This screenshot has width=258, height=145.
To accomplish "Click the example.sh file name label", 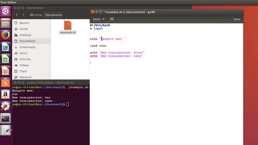I will (x=68, y=33).
